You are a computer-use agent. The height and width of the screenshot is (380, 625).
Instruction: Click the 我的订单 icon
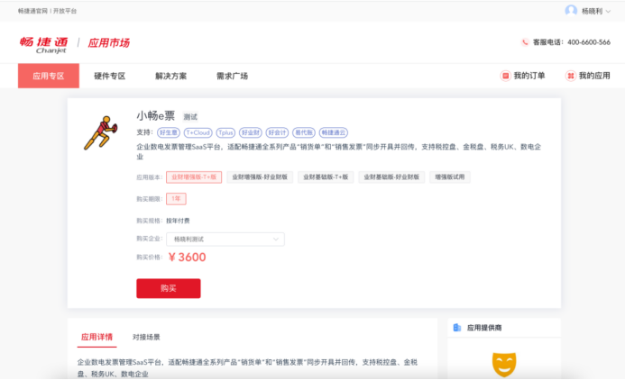tap(505, 76)
